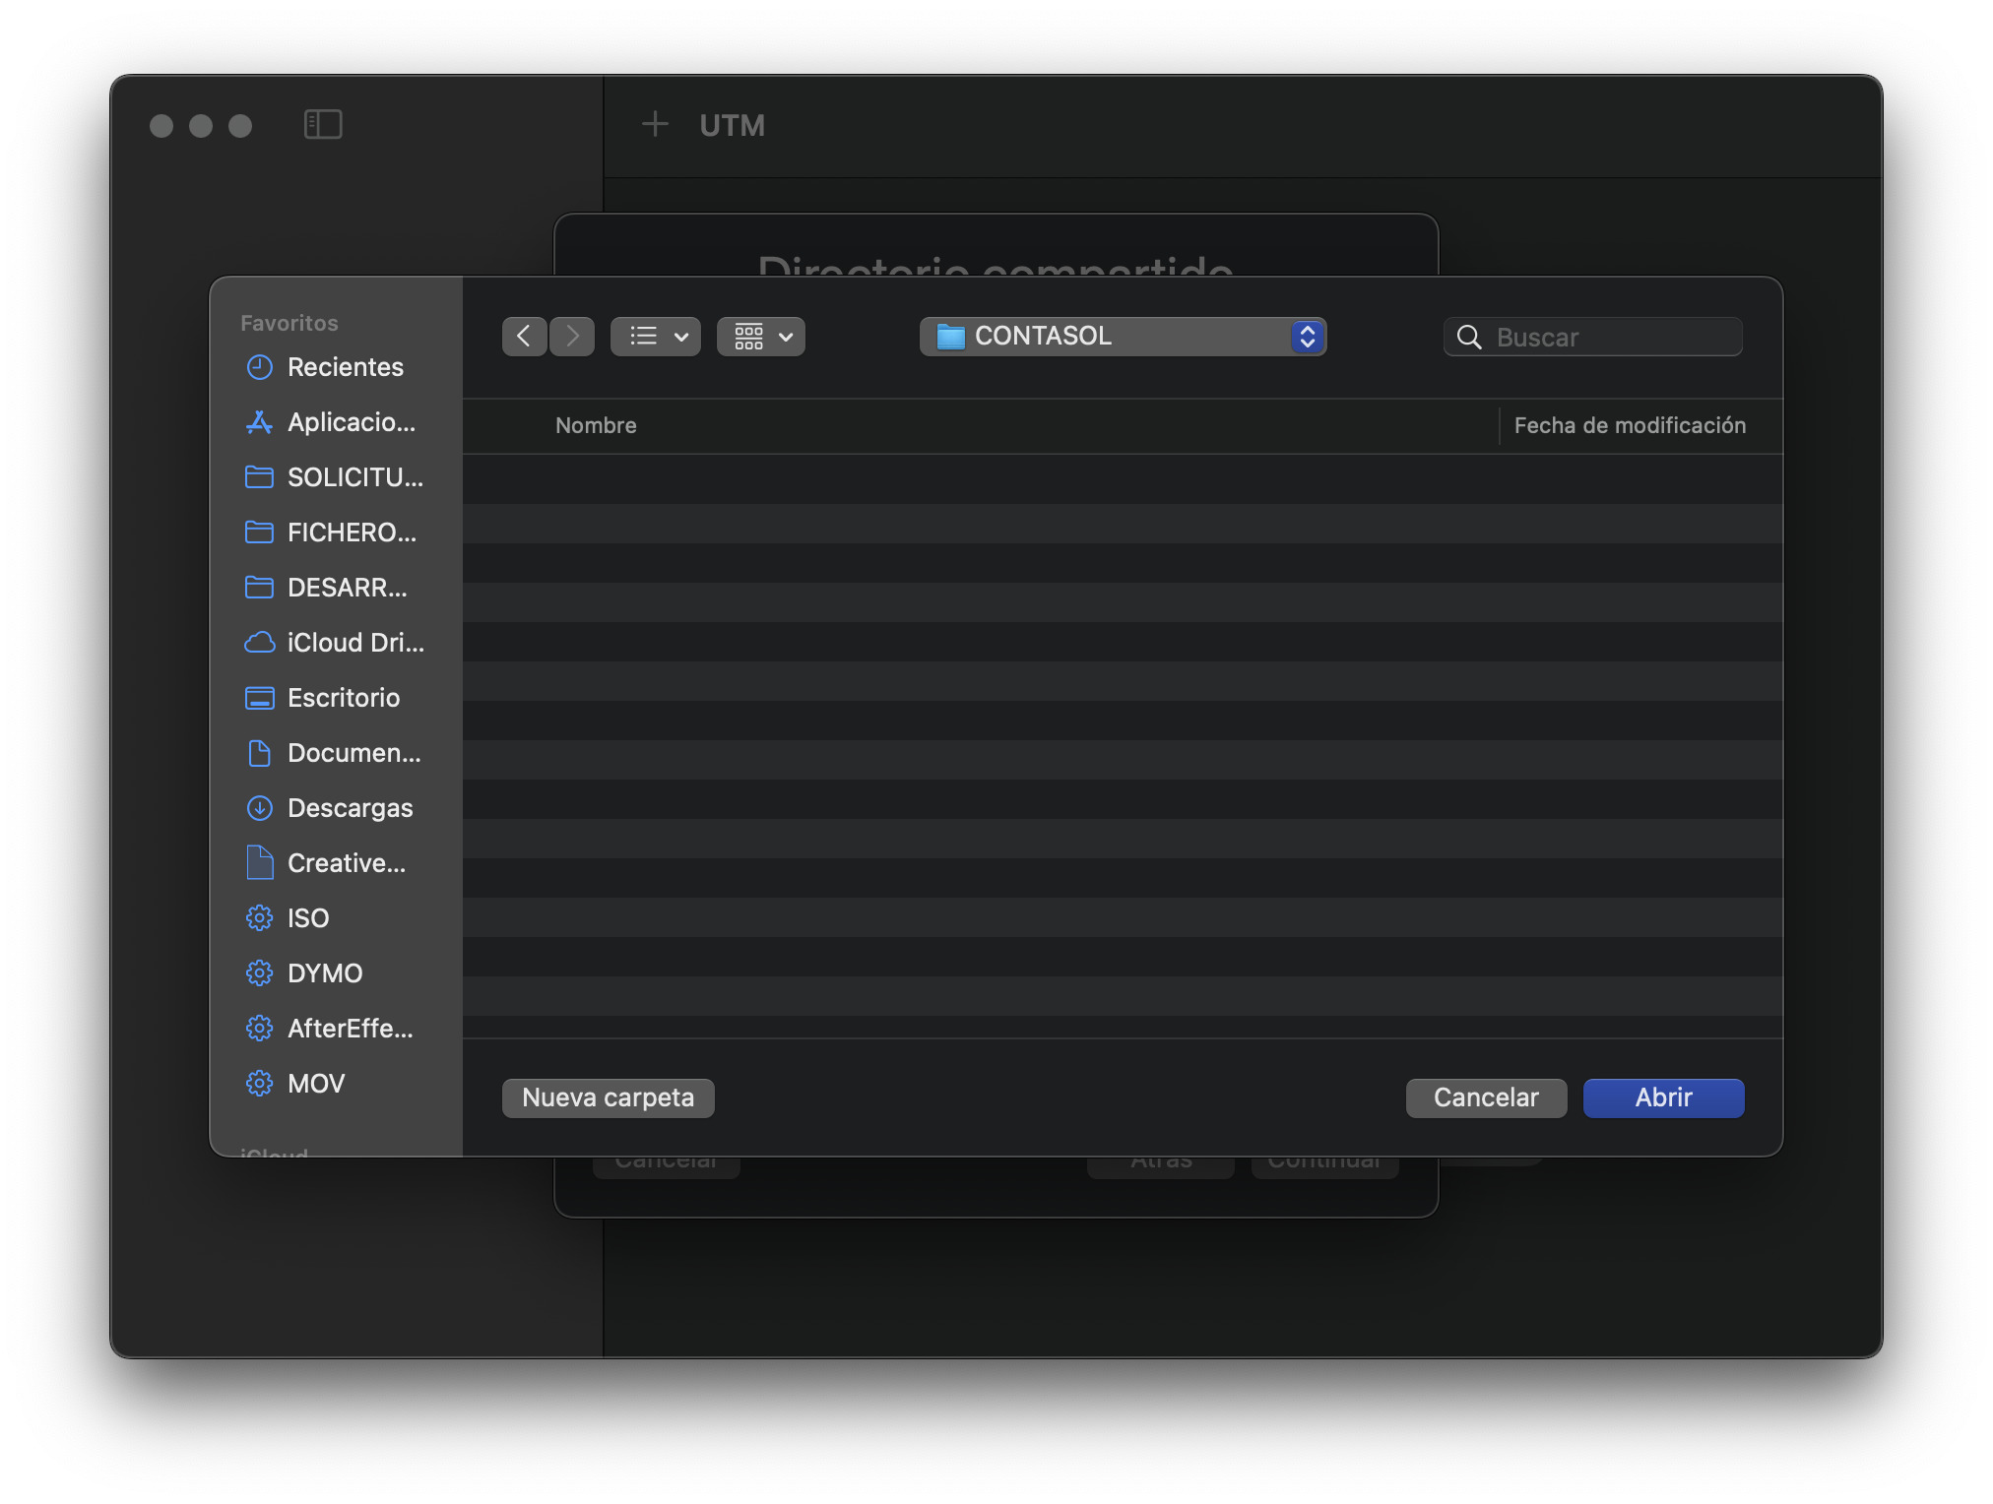Click the FICHERO... folder icon
The width and height of the screenshot is (1993, 1504).
259,533
